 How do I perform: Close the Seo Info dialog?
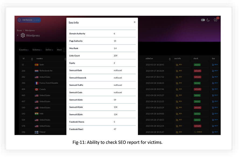134,22
